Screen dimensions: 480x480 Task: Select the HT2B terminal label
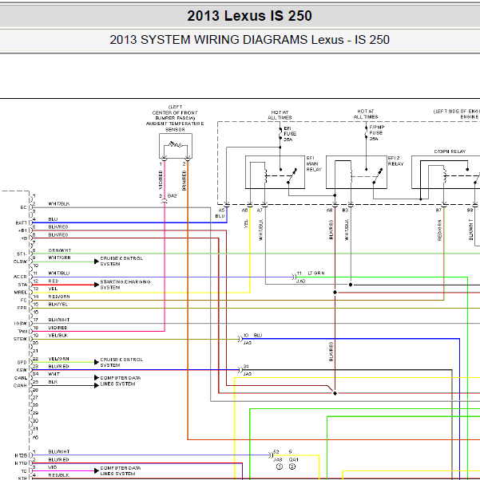[21, 456]
